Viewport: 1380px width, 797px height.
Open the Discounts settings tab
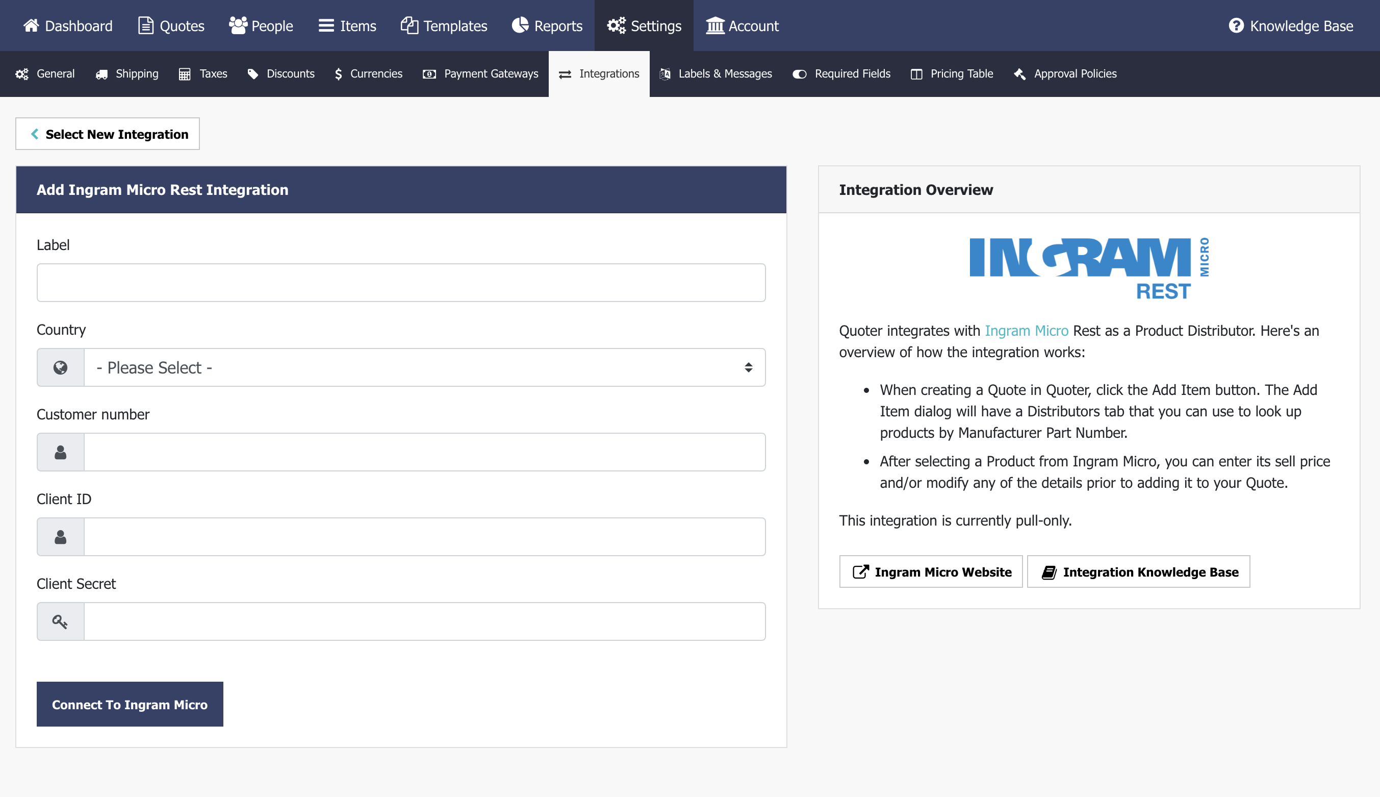pyautogui.click(x=281, y=74)
